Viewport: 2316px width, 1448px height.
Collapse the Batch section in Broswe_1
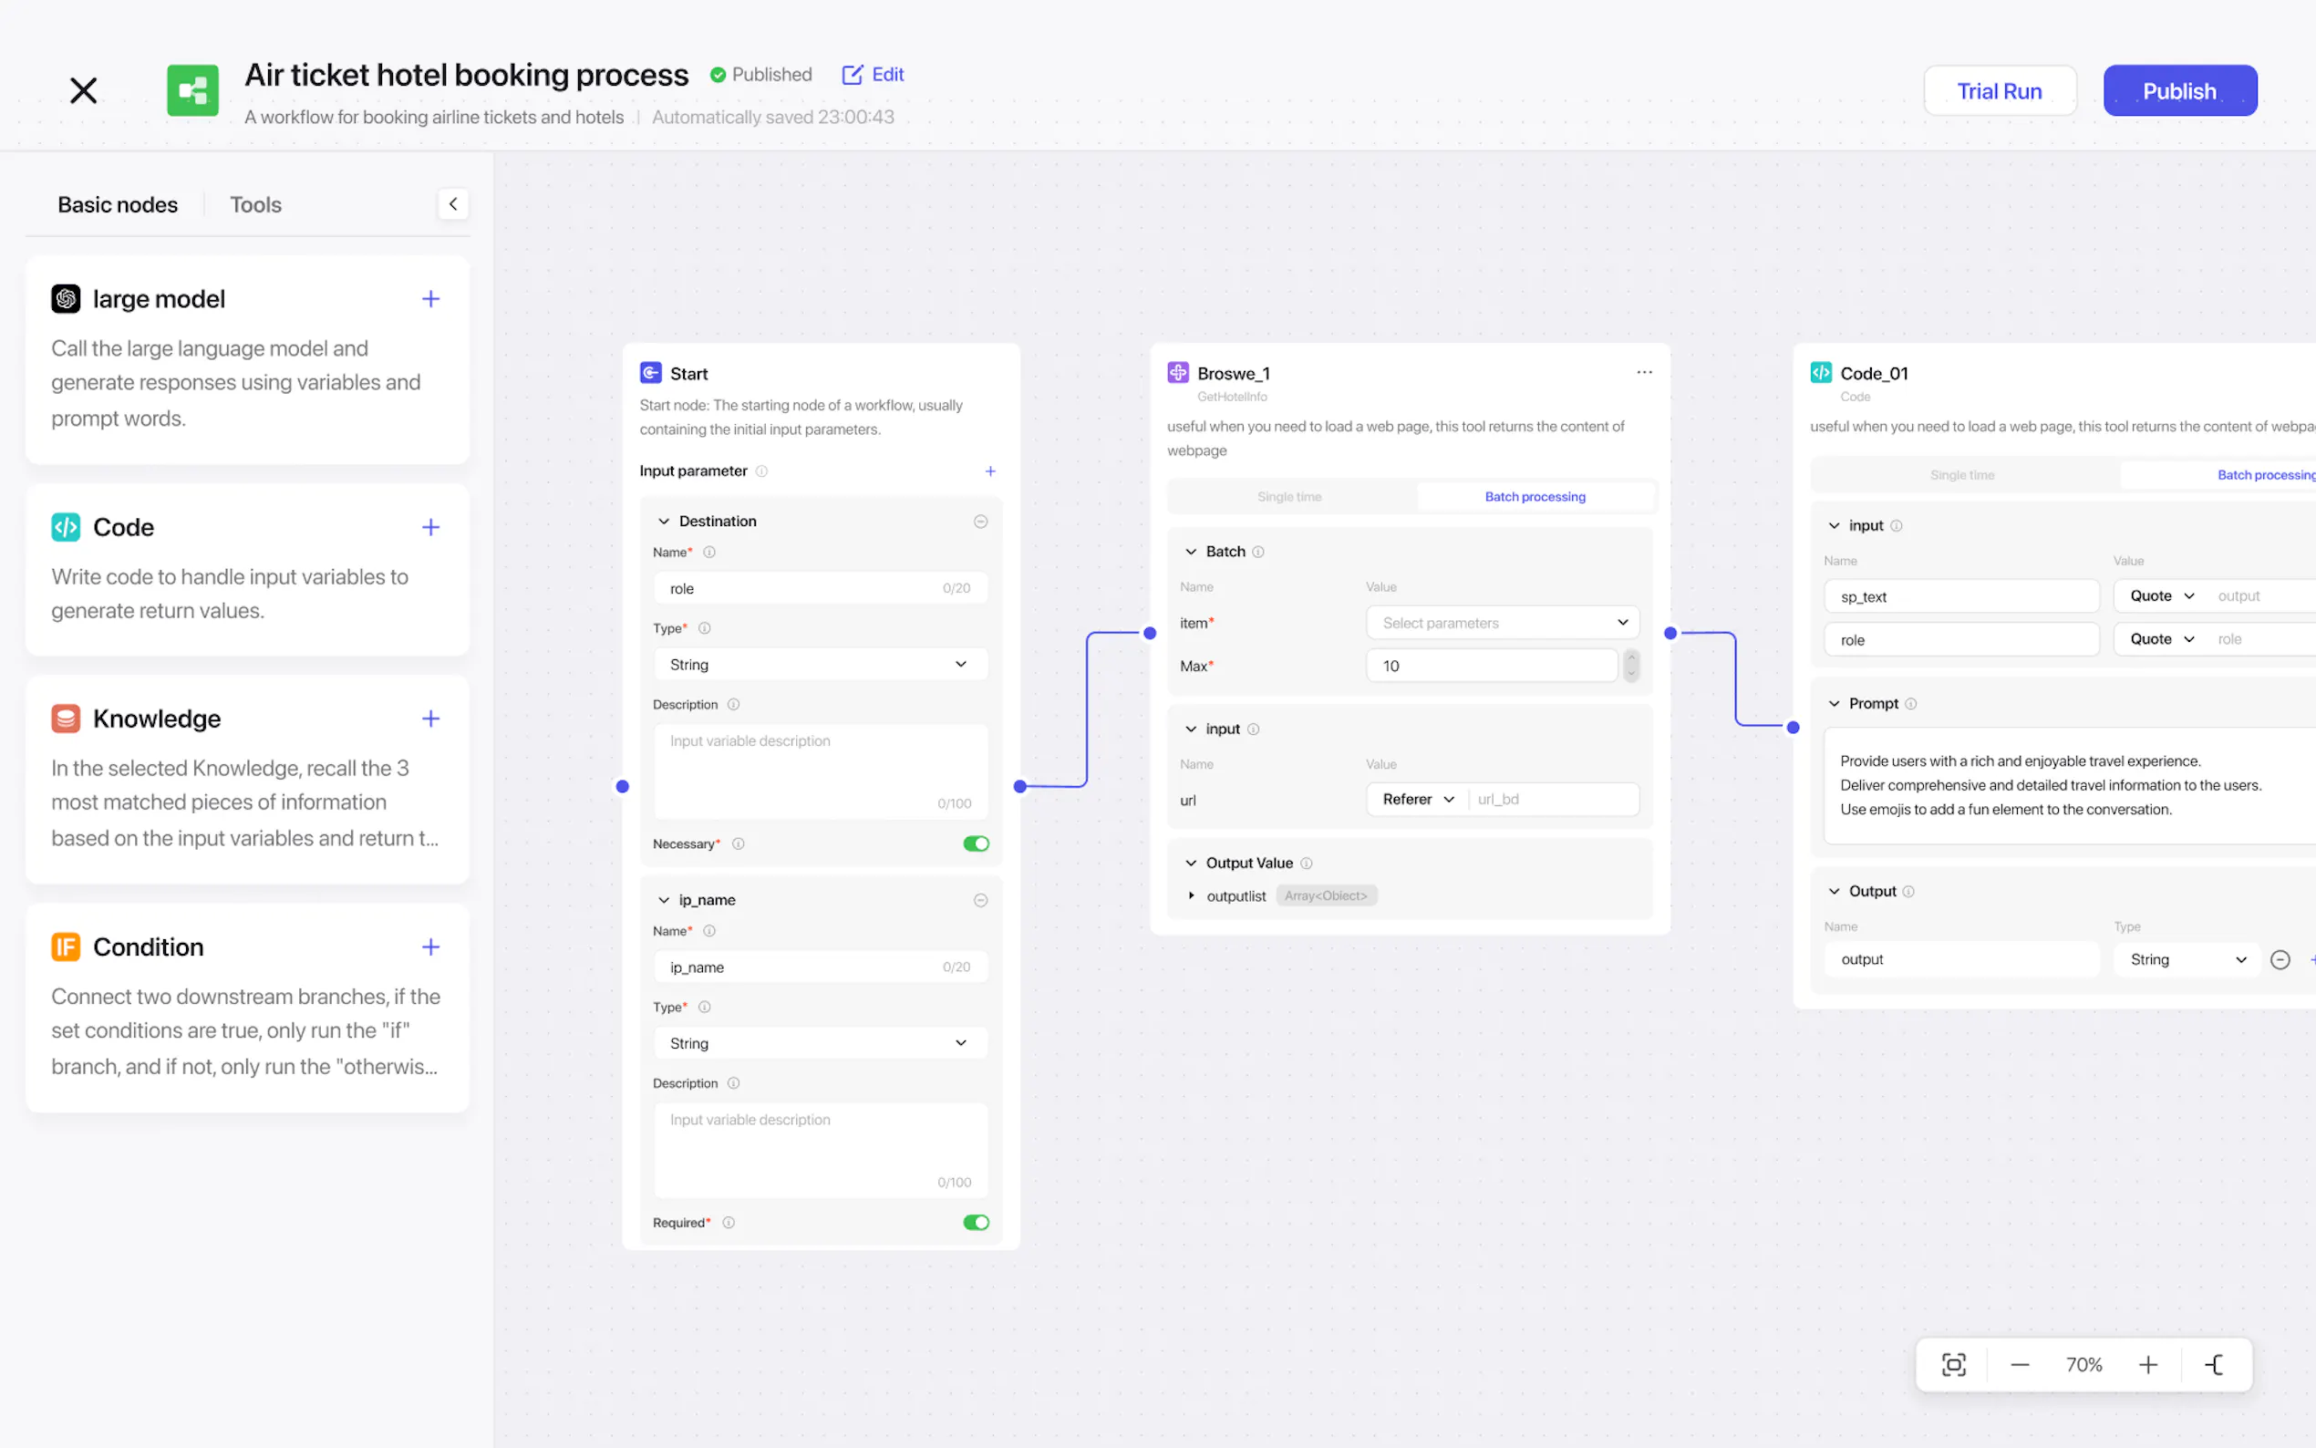tap(1191, 552)
